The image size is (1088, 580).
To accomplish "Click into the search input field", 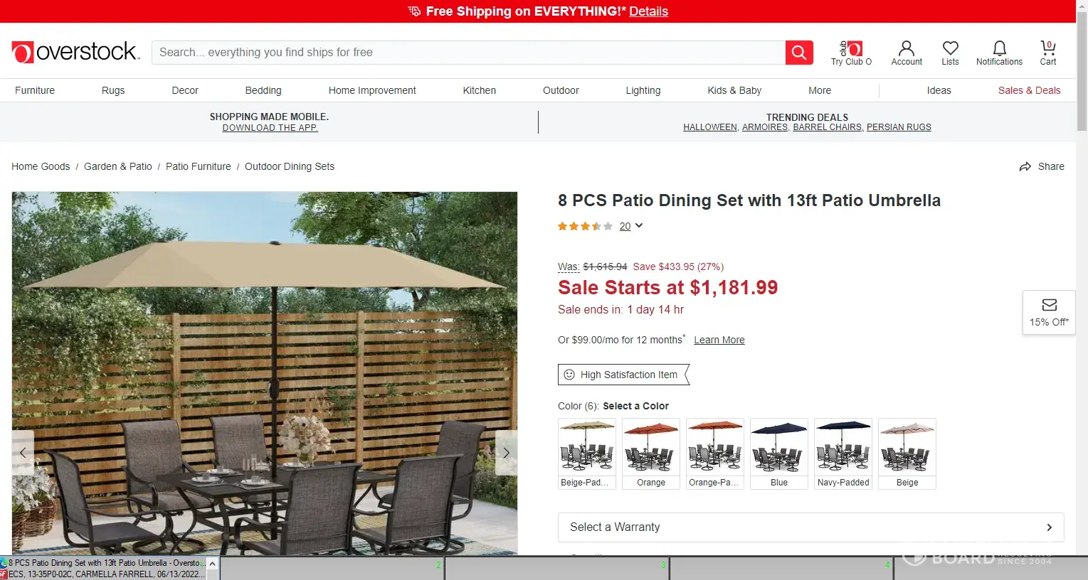I will (x=468, y=53).
